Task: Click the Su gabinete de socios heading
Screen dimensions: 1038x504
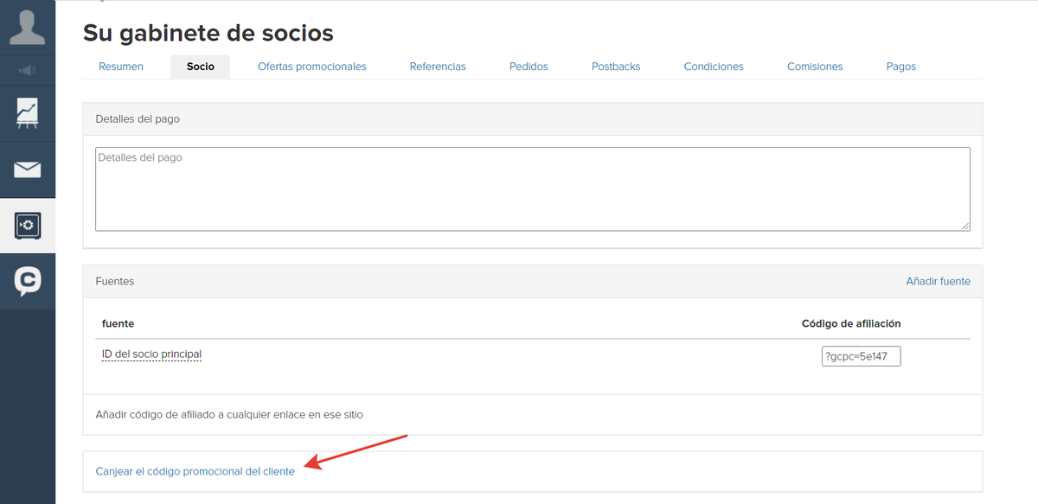Action: [208, 33]
